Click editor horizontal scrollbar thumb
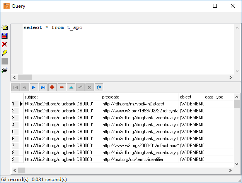Screen dimensions: 242x183 tap(25, 77)
